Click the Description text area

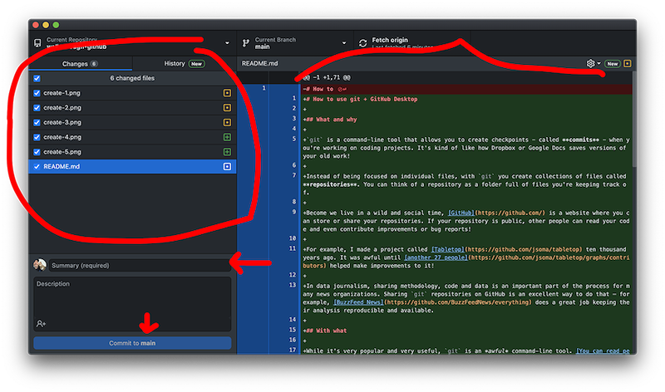tap(132, 303)
